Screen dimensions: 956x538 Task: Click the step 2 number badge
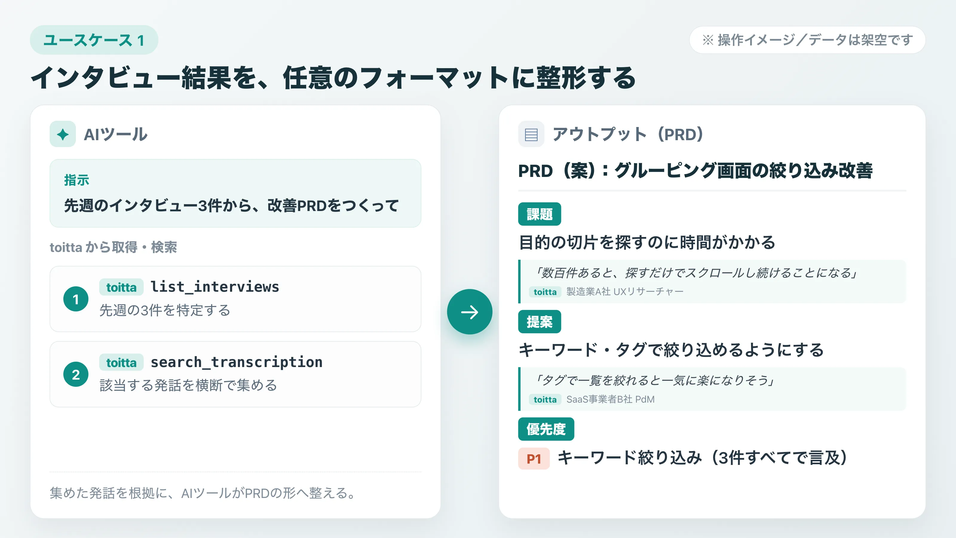76,374
